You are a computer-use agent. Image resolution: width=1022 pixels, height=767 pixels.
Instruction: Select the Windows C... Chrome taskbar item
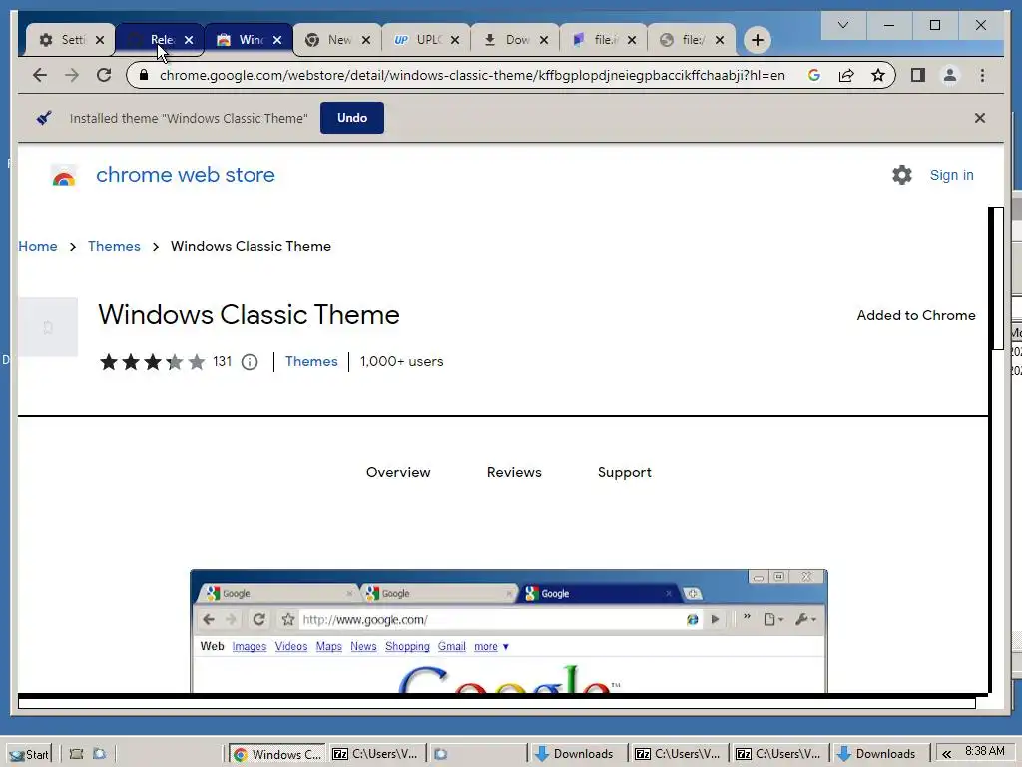[x=277, y=754]
